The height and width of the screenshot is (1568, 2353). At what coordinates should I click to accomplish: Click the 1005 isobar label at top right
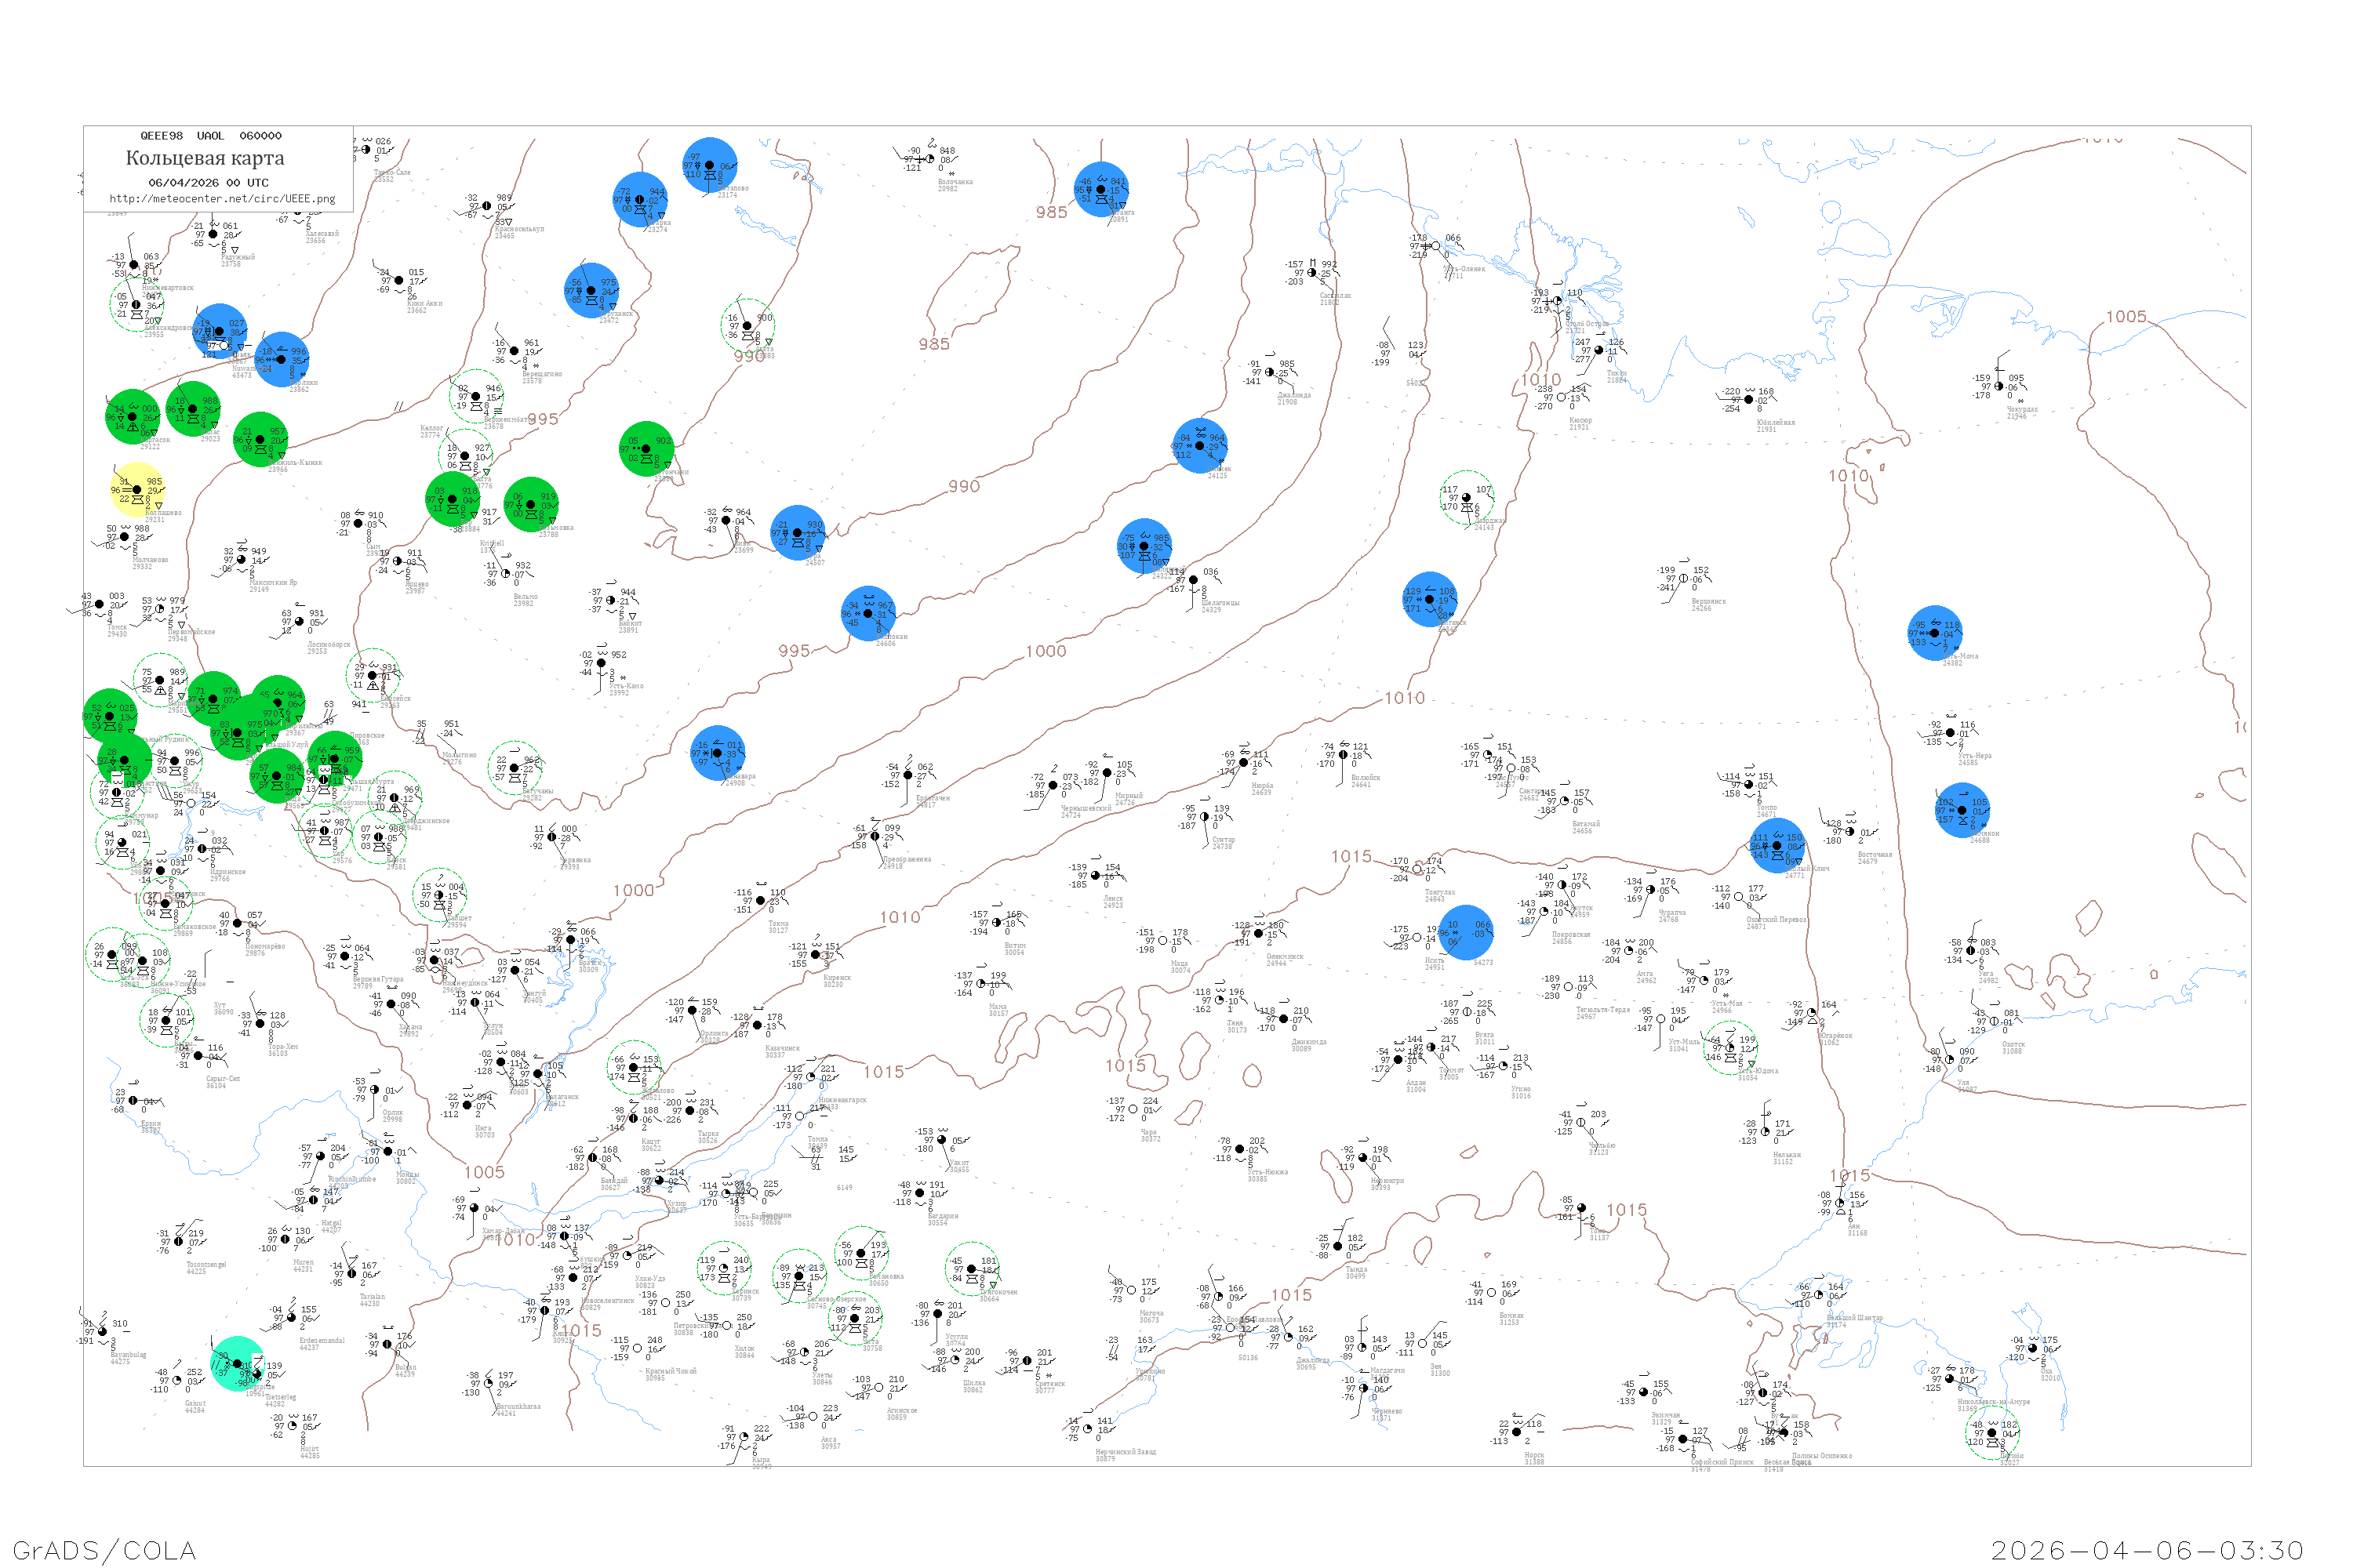(x=2126, y=316)
